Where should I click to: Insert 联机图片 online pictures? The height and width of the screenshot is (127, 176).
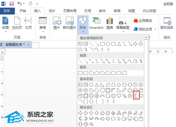coord(70,23)
